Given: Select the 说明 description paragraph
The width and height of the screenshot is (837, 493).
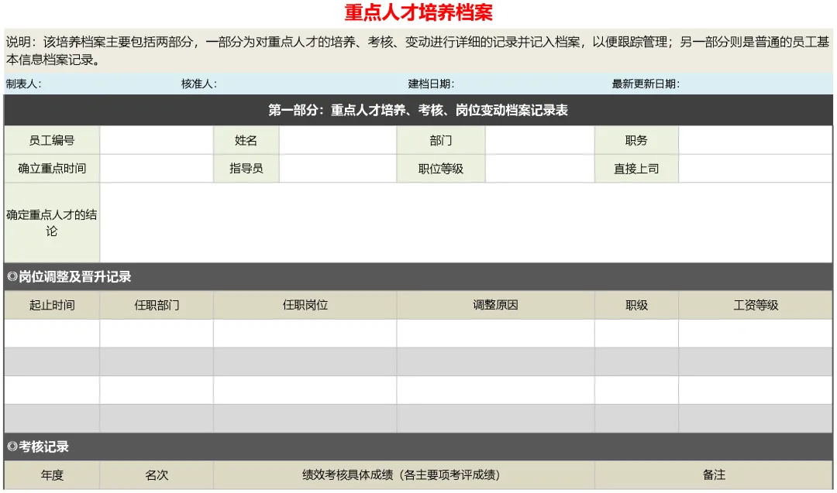Looking at the screenshot, I should 418,50.
